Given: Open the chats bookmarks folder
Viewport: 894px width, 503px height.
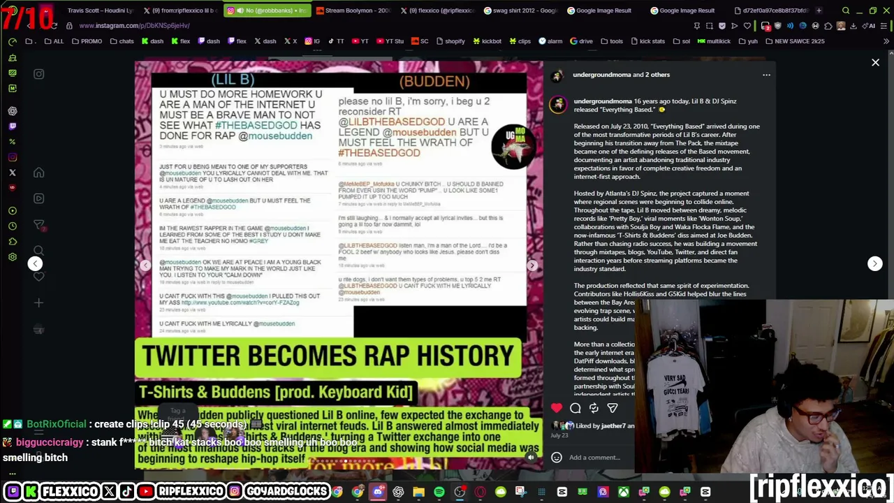Looking at the screenshot, I should point(122,41).
